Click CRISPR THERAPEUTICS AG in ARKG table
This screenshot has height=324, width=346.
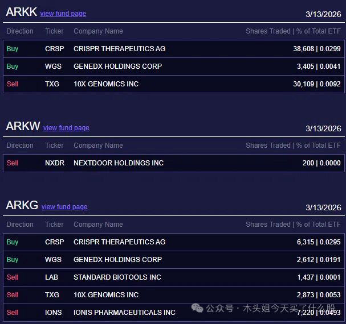coord(119,242)
